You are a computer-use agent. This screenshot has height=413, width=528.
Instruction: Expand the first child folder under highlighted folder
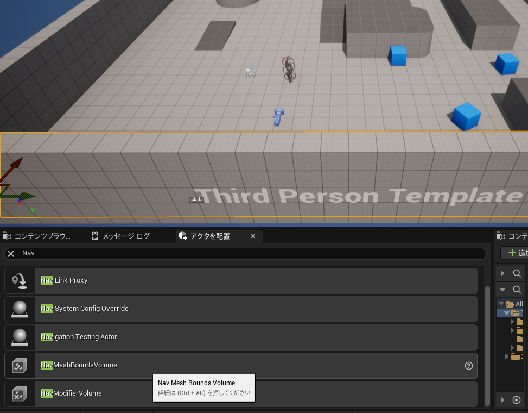(x=512, y=322)
